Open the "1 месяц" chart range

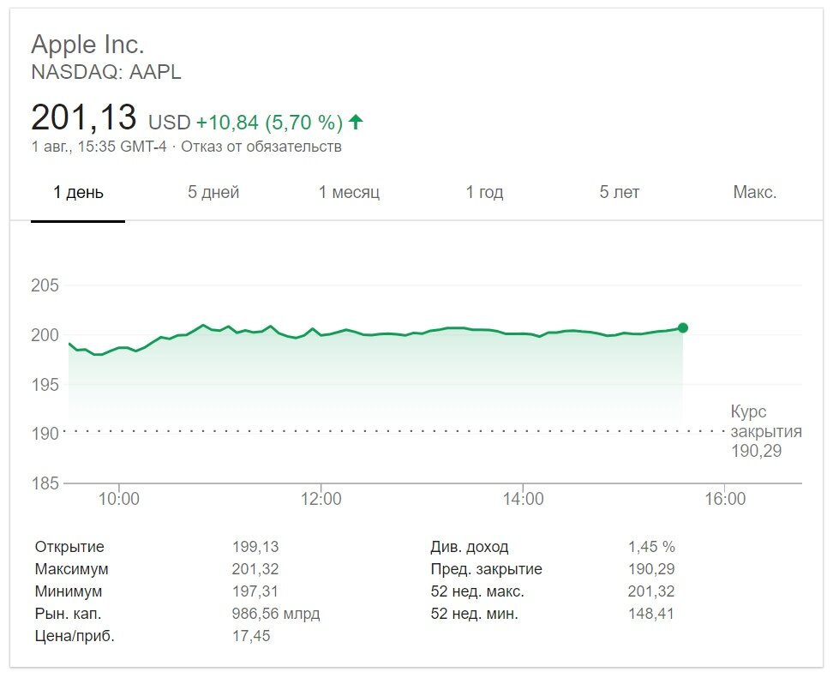tap(349, 192)
